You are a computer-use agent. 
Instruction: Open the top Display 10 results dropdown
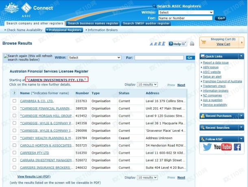(147, 85)
